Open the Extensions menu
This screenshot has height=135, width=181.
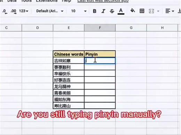(x=47, y=1)
